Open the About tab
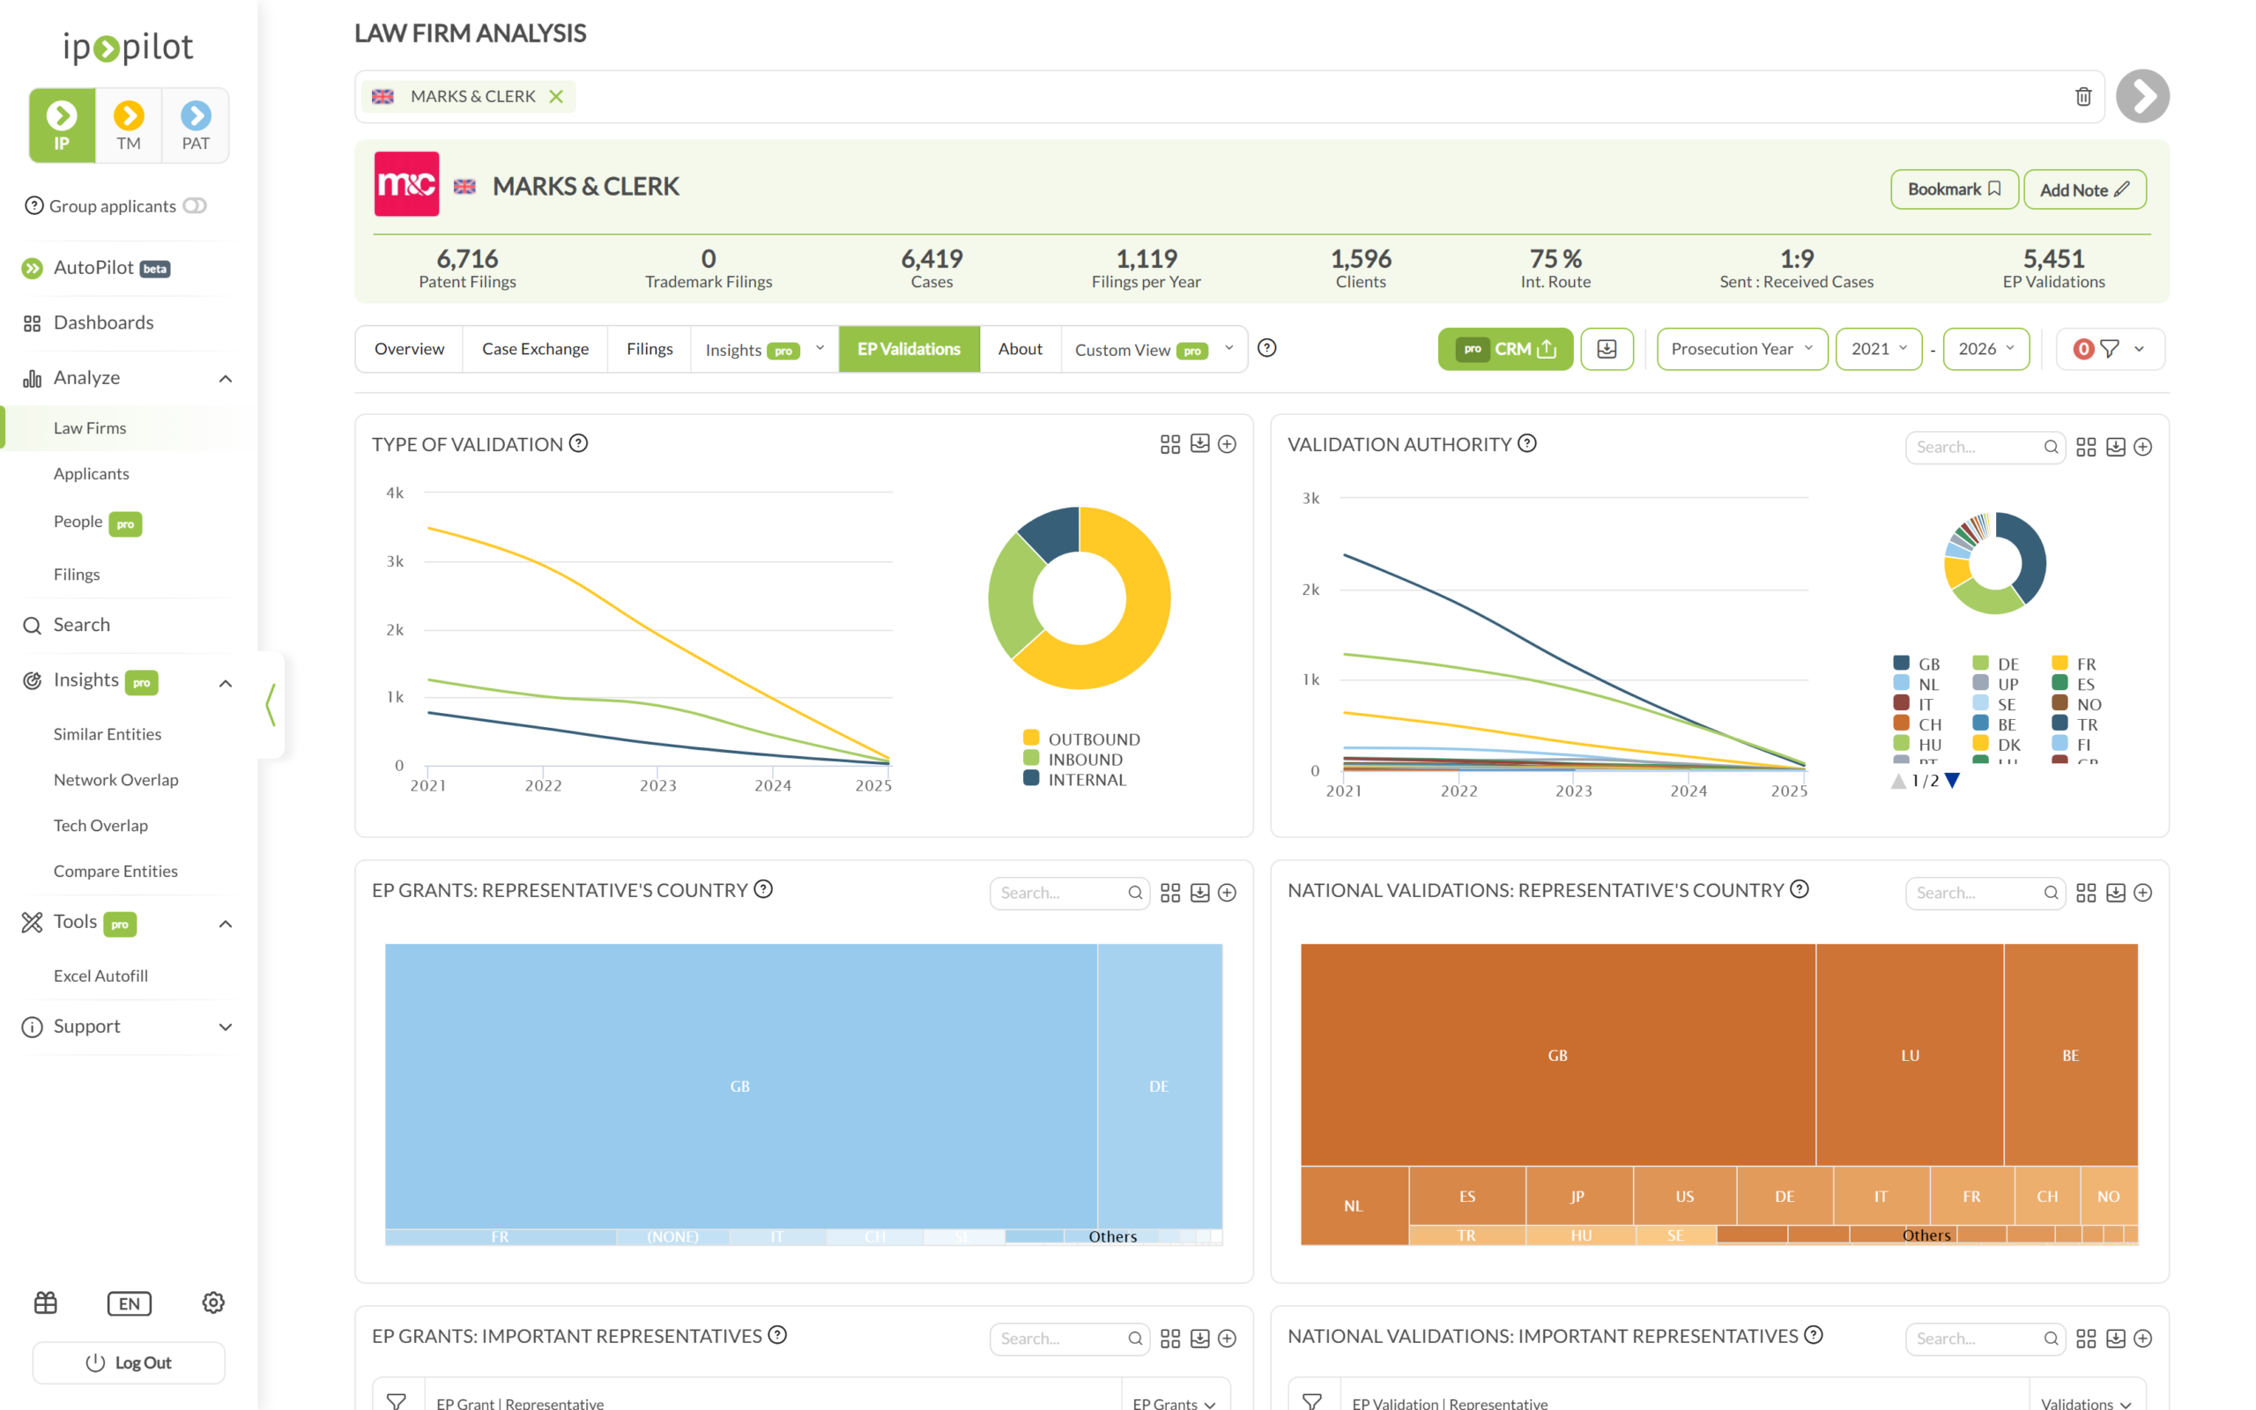This screenshot has width=2256, height=1410. (x=1020, y=349)
